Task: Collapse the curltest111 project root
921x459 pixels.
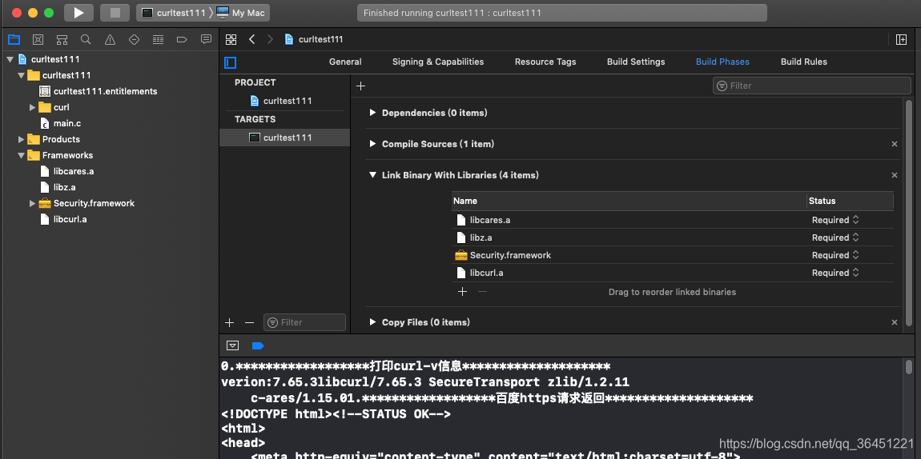Action: pyautogui.click(x=10, y=59)
